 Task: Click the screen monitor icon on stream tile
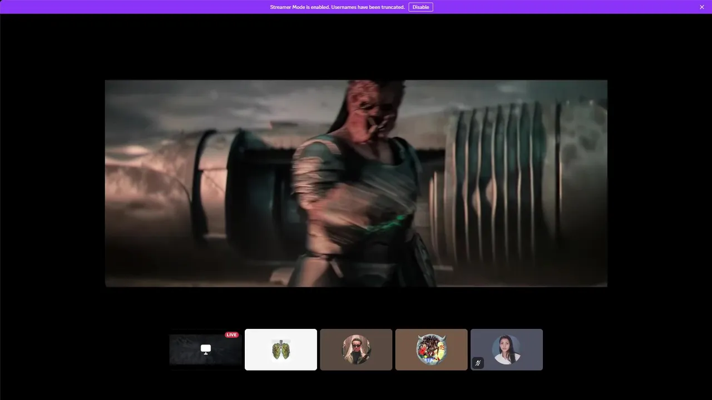coord(206,349)
